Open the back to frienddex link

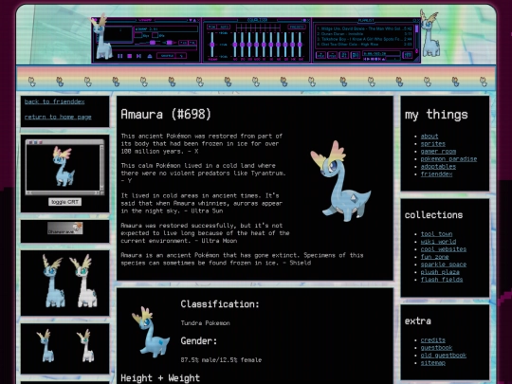(55, 101)
